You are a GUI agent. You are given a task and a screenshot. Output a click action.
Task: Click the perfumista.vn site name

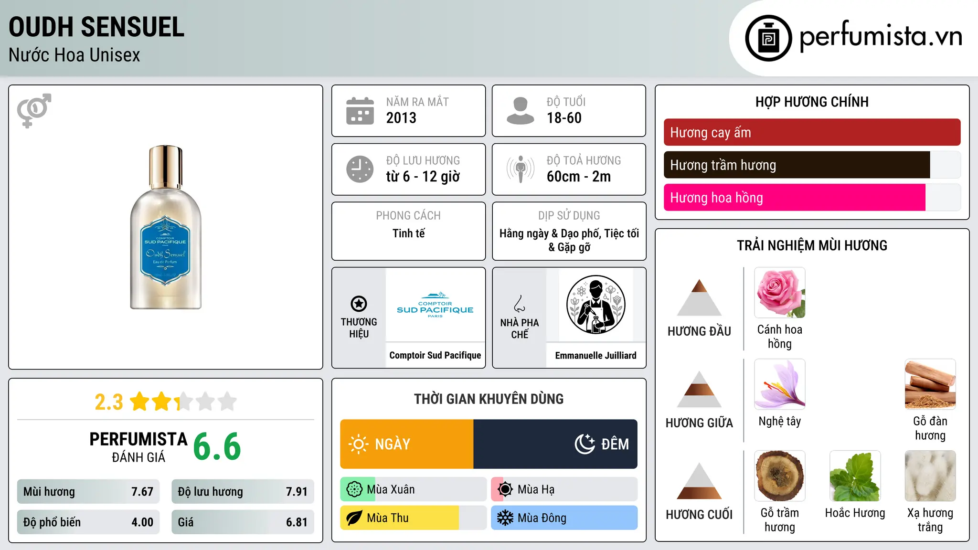point(881,36)
